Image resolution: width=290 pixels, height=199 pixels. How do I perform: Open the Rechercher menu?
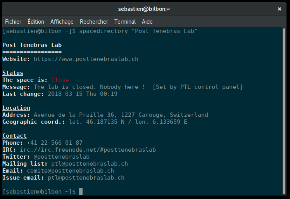tap(94, 22)
